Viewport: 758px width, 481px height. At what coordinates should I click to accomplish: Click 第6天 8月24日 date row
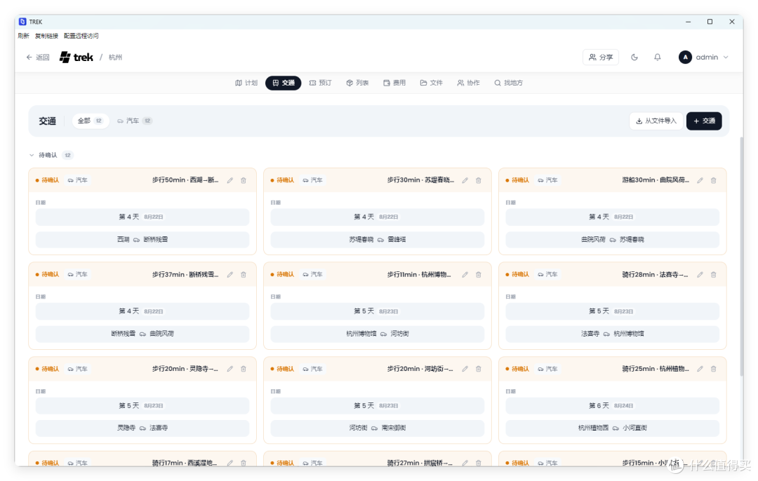tap(613, 406)
